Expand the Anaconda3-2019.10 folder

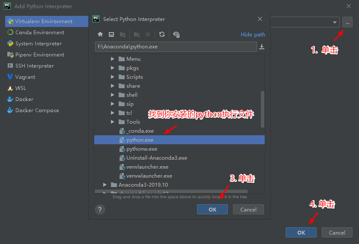(105, 185)
